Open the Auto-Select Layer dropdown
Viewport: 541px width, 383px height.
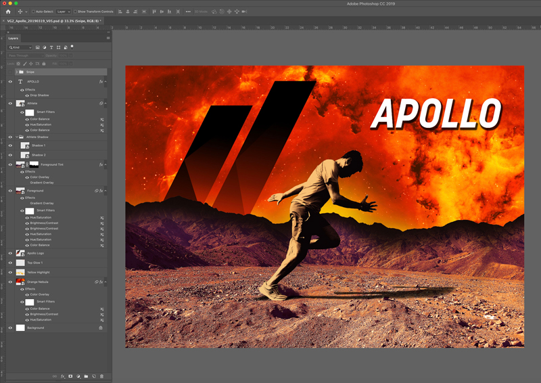(63, 12)
